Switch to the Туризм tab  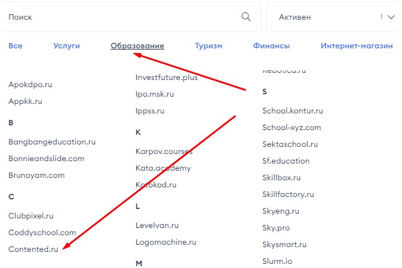208,46
